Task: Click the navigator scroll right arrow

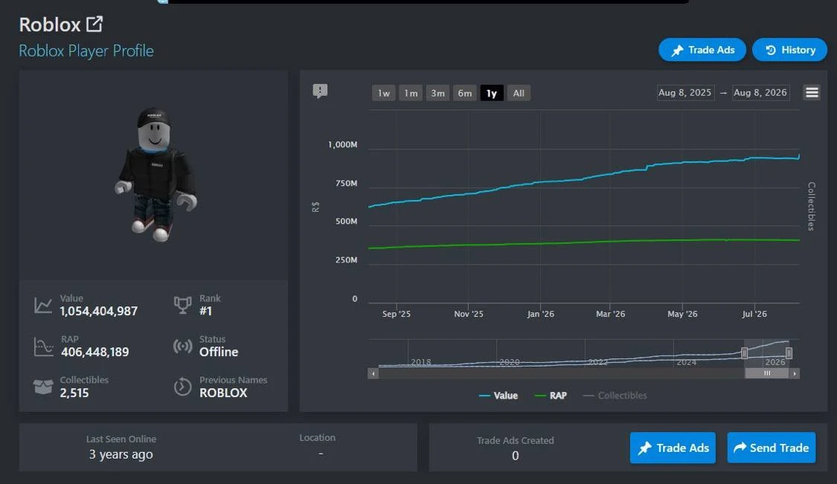Action: 795,373
